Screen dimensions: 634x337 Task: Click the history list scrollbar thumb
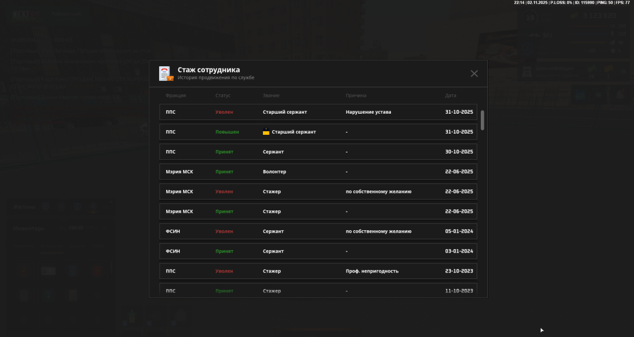tap(483, 120)
